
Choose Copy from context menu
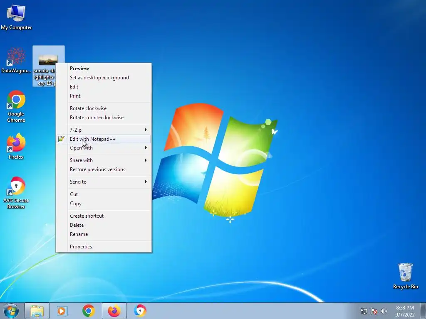coord(104,204)
